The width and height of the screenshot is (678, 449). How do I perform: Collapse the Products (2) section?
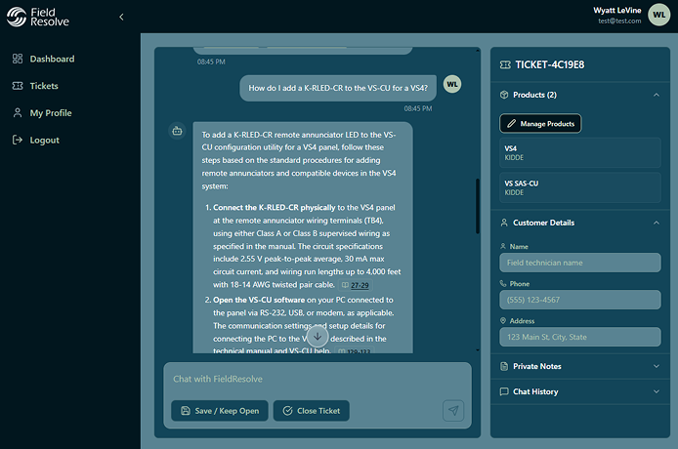pos(656,95)
